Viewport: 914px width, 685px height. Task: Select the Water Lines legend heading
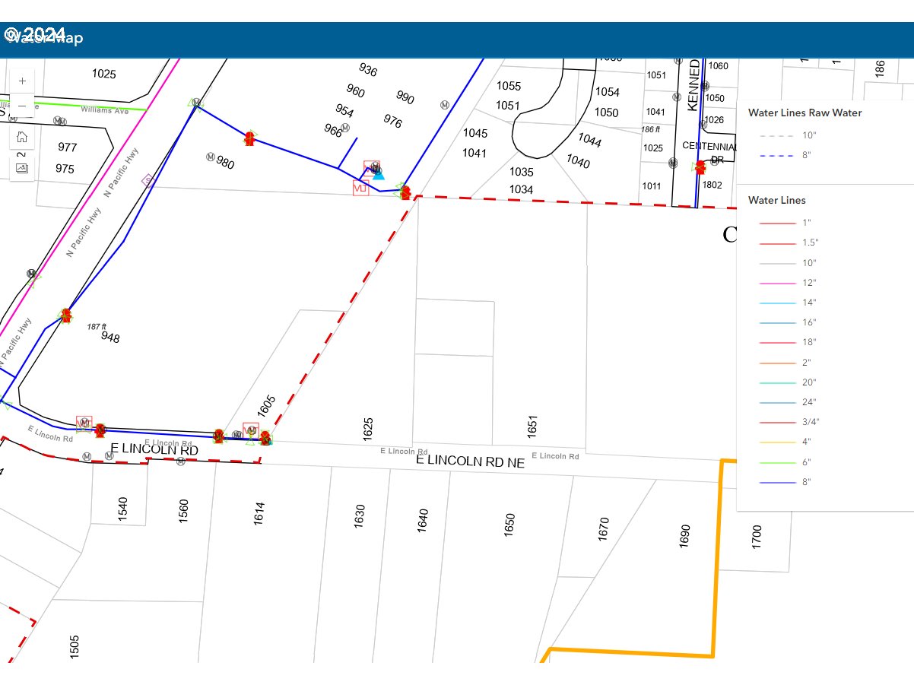tap(776, 201)
